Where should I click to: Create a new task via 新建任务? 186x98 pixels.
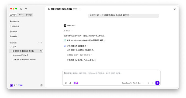click(x=15, y=21)
